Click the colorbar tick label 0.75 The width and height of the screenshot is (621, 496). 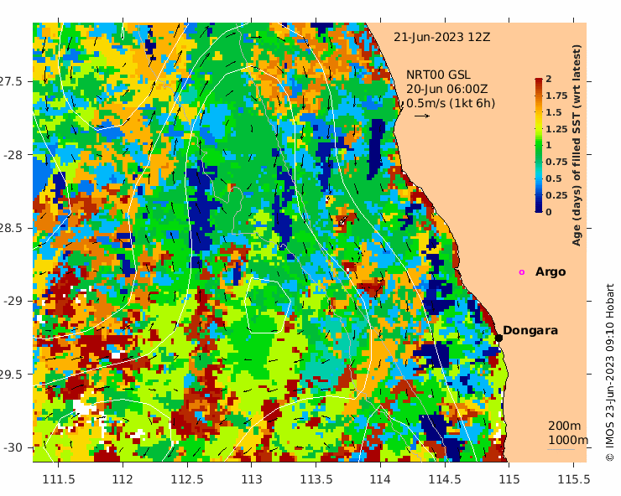556,162
